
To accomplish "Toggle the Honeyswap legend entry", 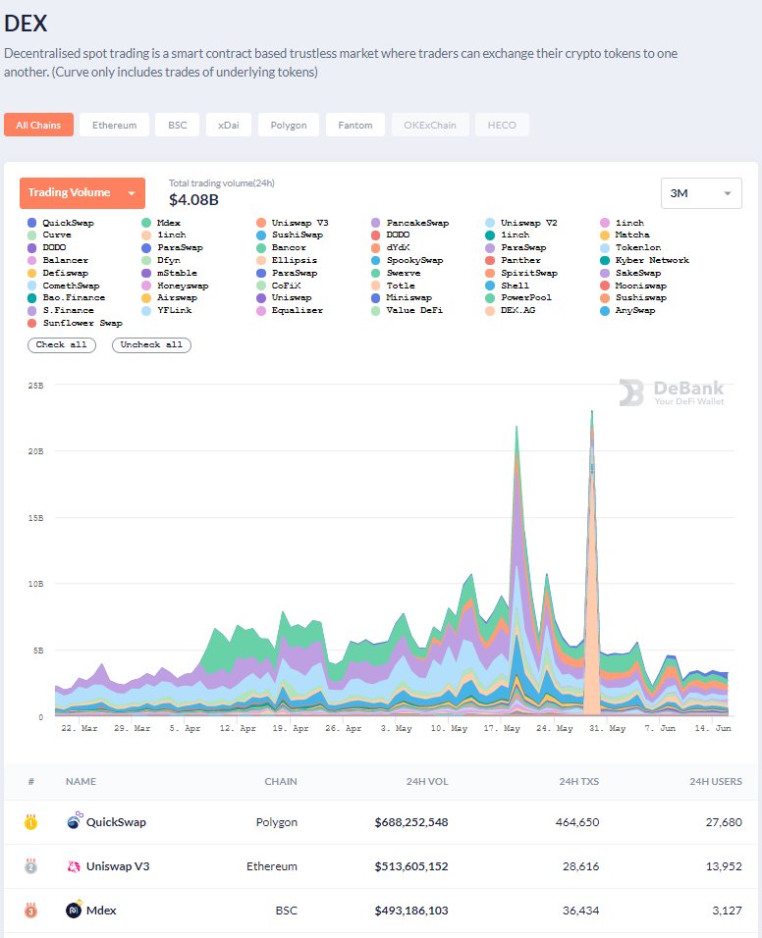I will pos(176,286).
